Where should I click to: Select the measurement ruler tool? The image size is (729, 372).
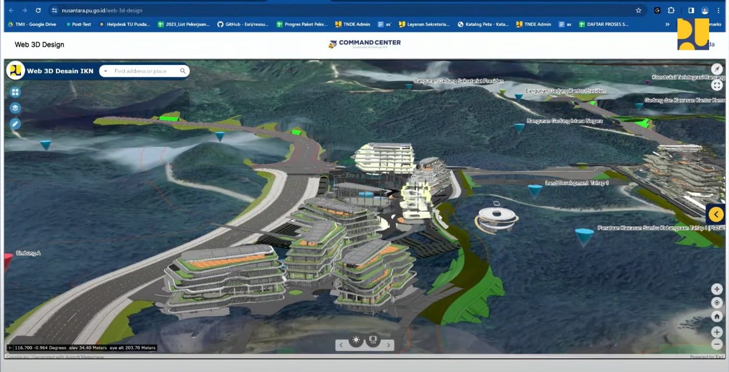pyautogui.click(x=15, y=124)
